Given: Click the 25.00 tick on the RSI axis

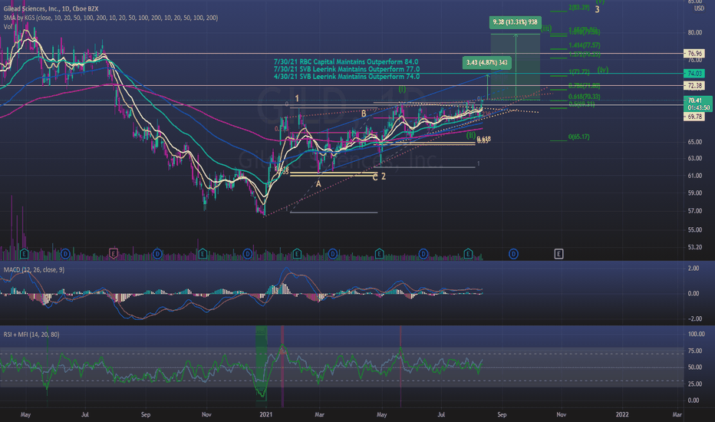Looking at the screenshot, I should point(694,384).
